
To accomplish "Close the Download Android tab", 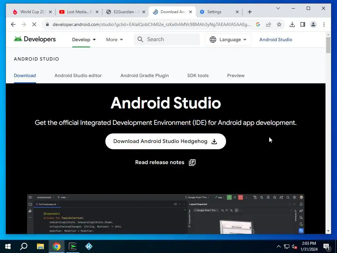I will [191, 12].
